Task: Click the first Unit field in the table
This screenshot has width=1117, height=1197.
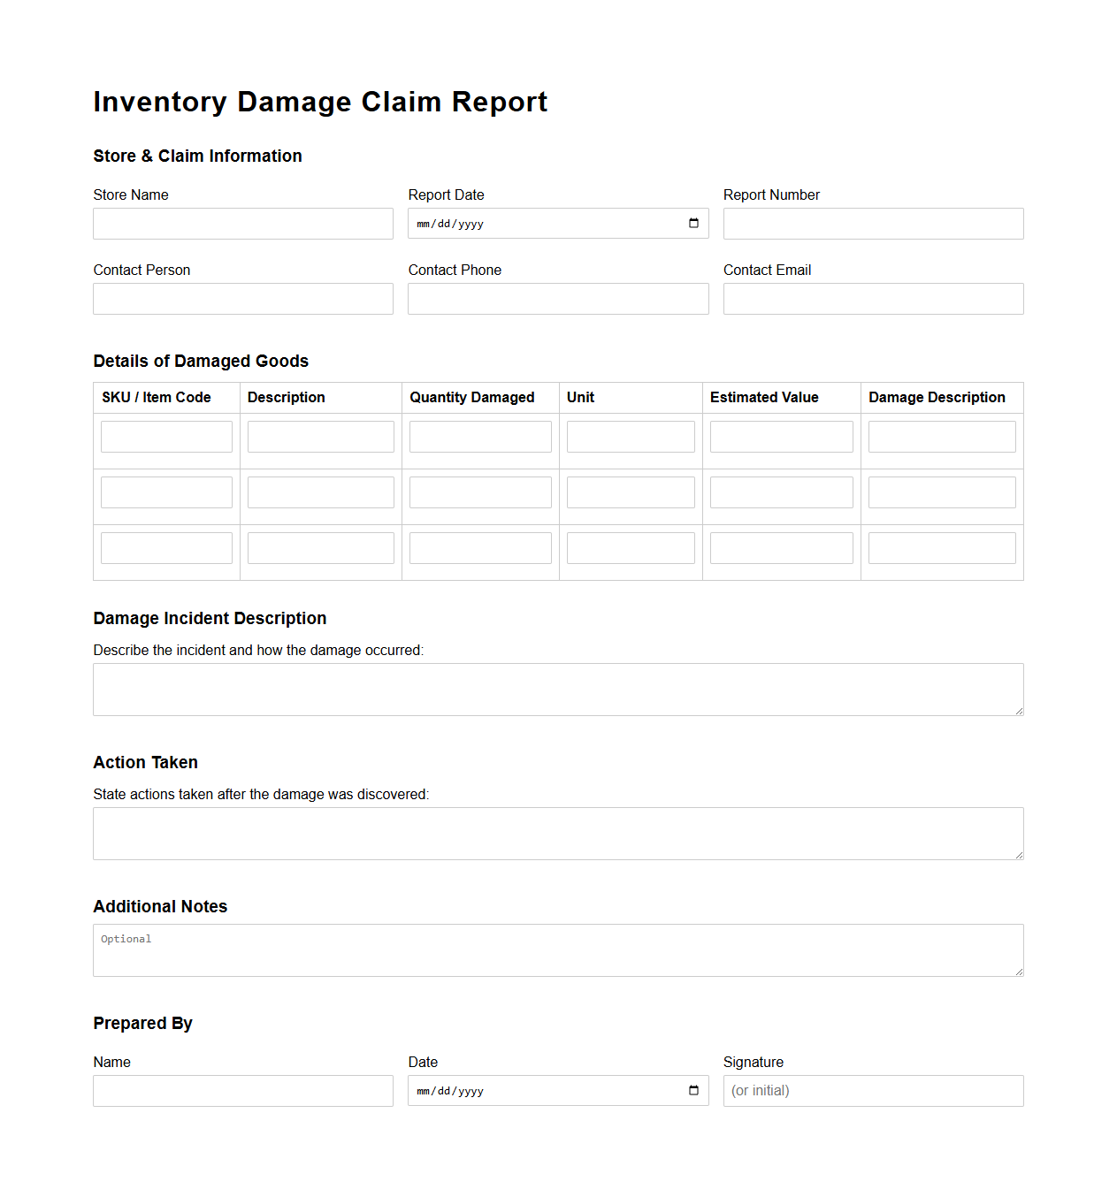Action: pos(630,436)
